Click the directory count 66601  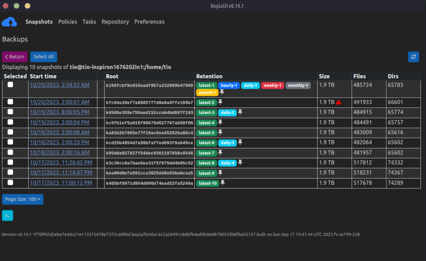coord(395,102)
